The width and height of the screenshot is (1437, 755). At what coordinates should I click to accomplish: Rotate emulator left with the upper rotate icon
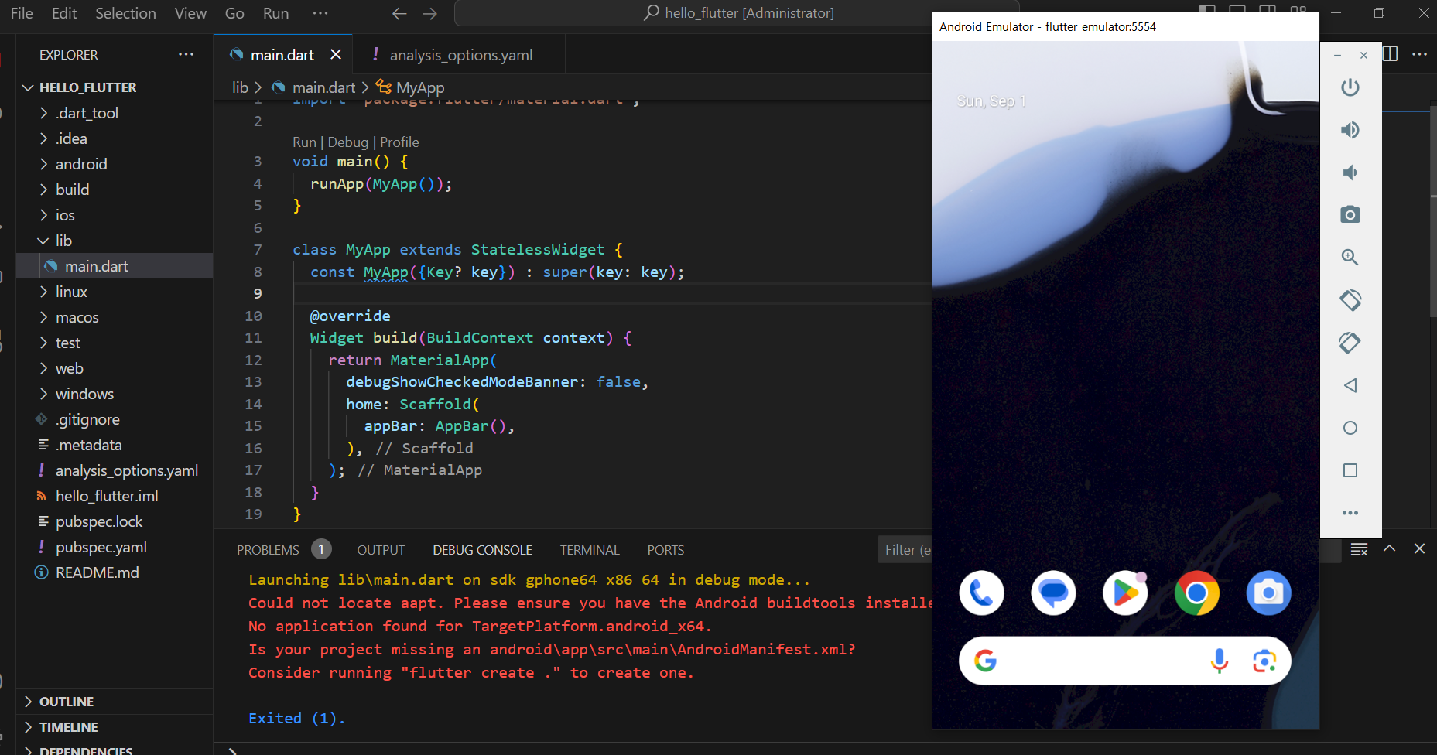tap(1350, 299)
